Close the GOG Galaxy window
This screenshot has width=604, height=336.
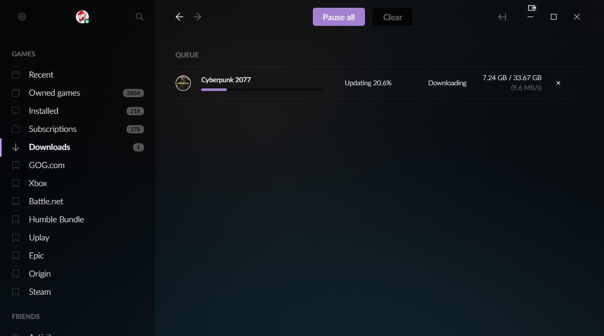click(577, 17)
